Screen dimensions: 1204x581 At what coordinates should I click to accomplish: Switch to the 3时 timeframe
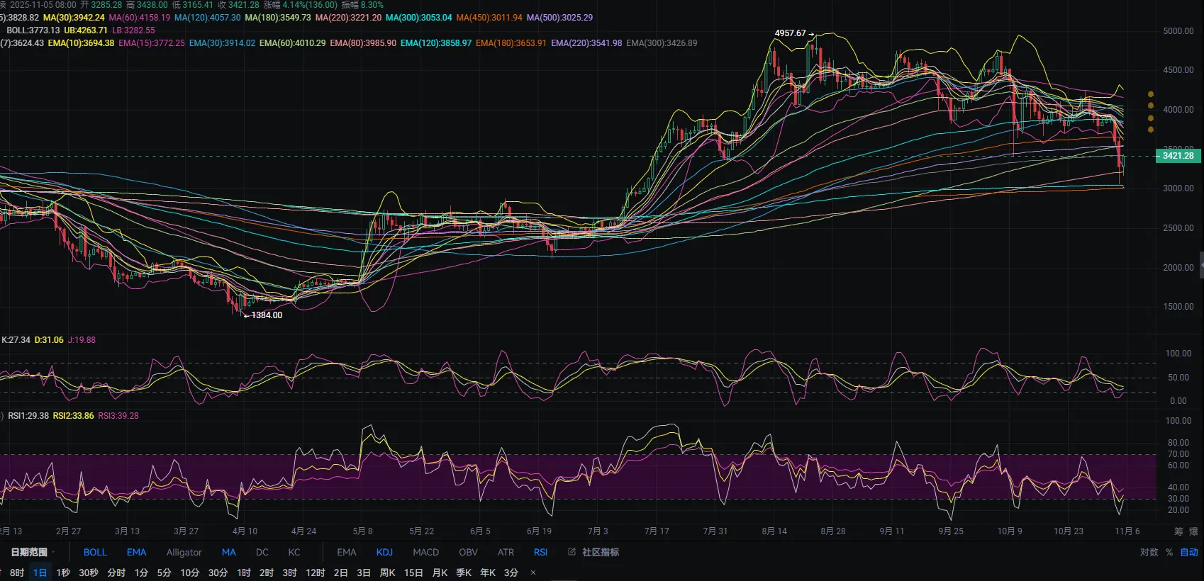[x=289, y=572]
